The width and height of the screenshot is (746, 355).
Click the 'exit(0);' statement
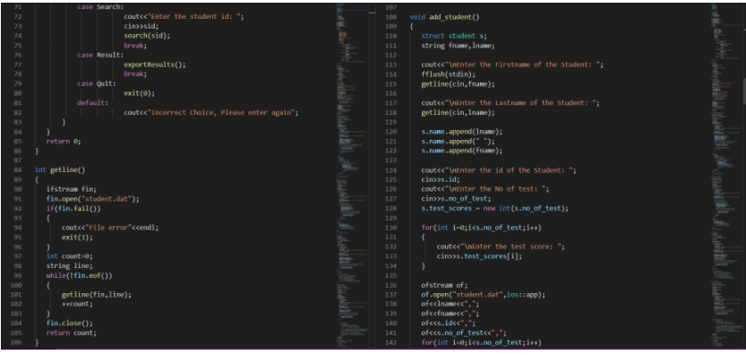139,93
